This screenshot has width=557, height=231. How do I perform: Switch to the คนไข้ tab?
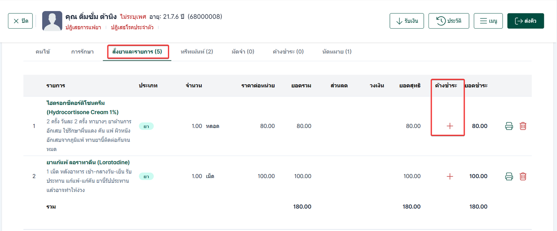tap(43, 52)
